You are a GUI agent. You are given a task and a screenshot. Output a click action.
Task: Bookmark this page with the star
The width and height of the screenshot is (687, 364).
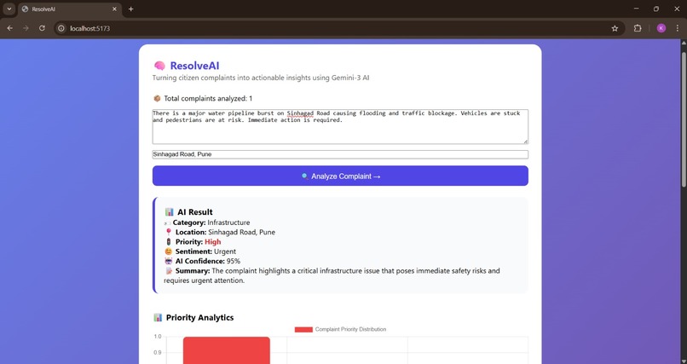point(615,28)
